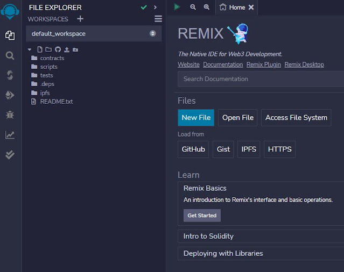Viewport: 344px width, 272px height.
Task: Open the default_workspace dropdown selector
Action: tap(94, 33)
